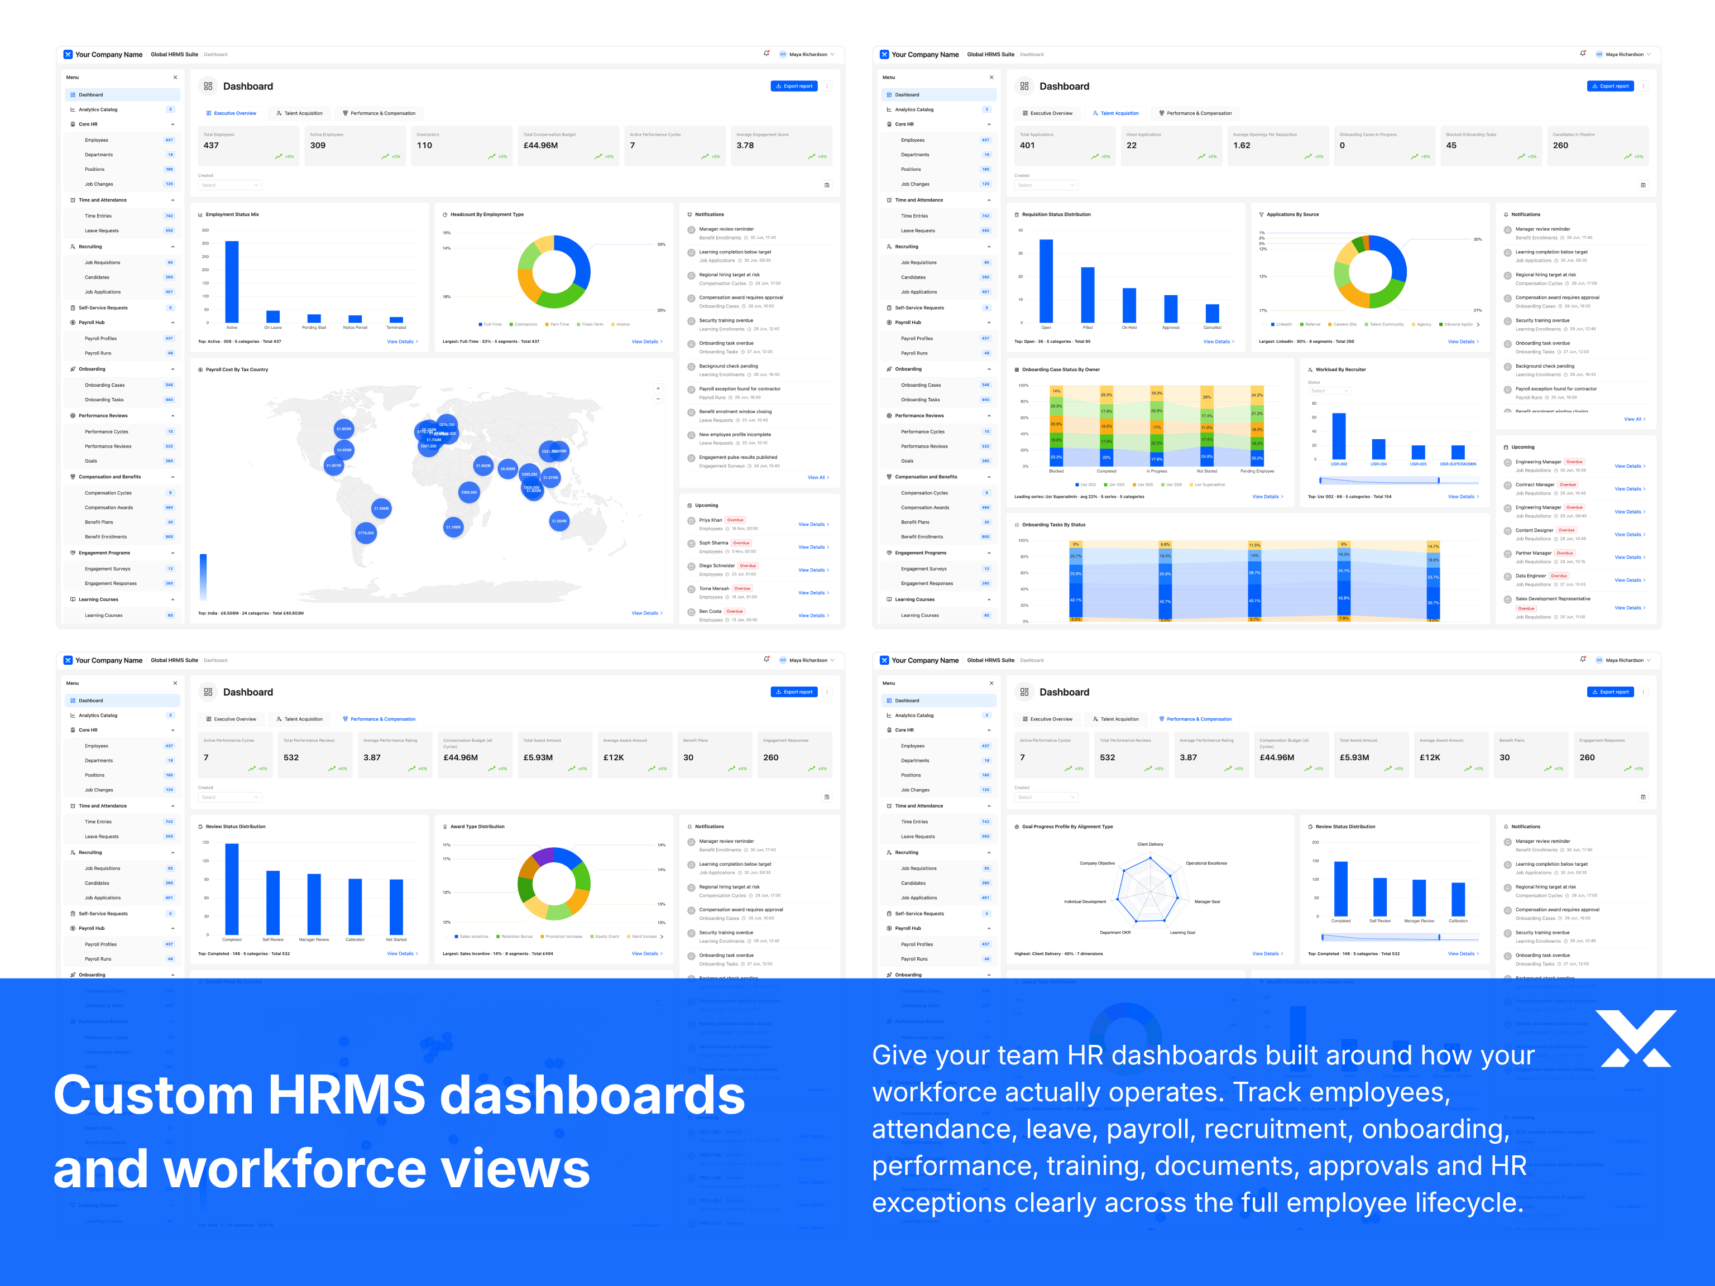
Task: Click calendar icon above the Notifications panel, Executive Overview dashboard
Action: [826, 185]
